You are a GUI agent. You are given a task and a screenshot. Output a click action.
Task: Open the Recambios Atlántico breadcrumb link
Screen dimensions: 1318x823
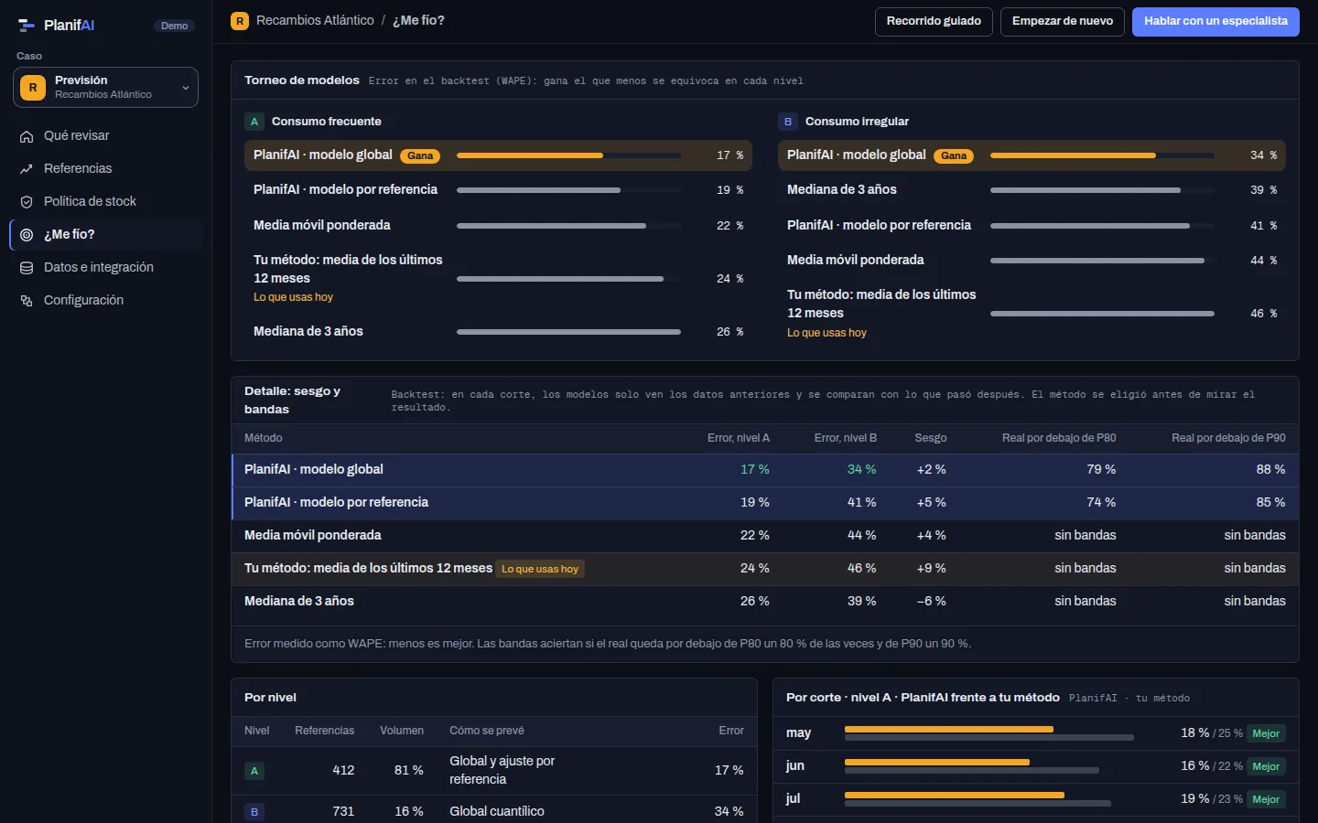(x=315, y=21)
